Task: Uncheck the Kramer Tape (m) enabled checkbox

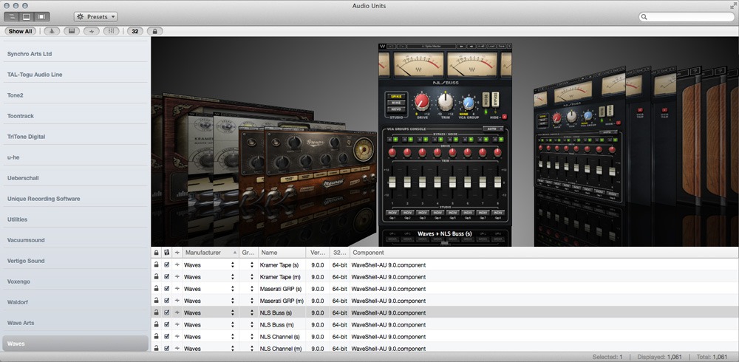Action: coord(166,277)
